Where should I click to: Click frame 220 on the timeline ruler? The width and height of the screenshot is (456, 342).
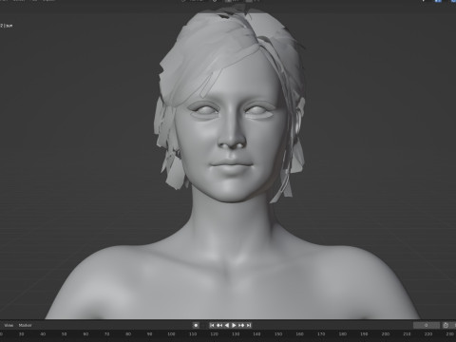pyautogui.click(x=428, y=334)
